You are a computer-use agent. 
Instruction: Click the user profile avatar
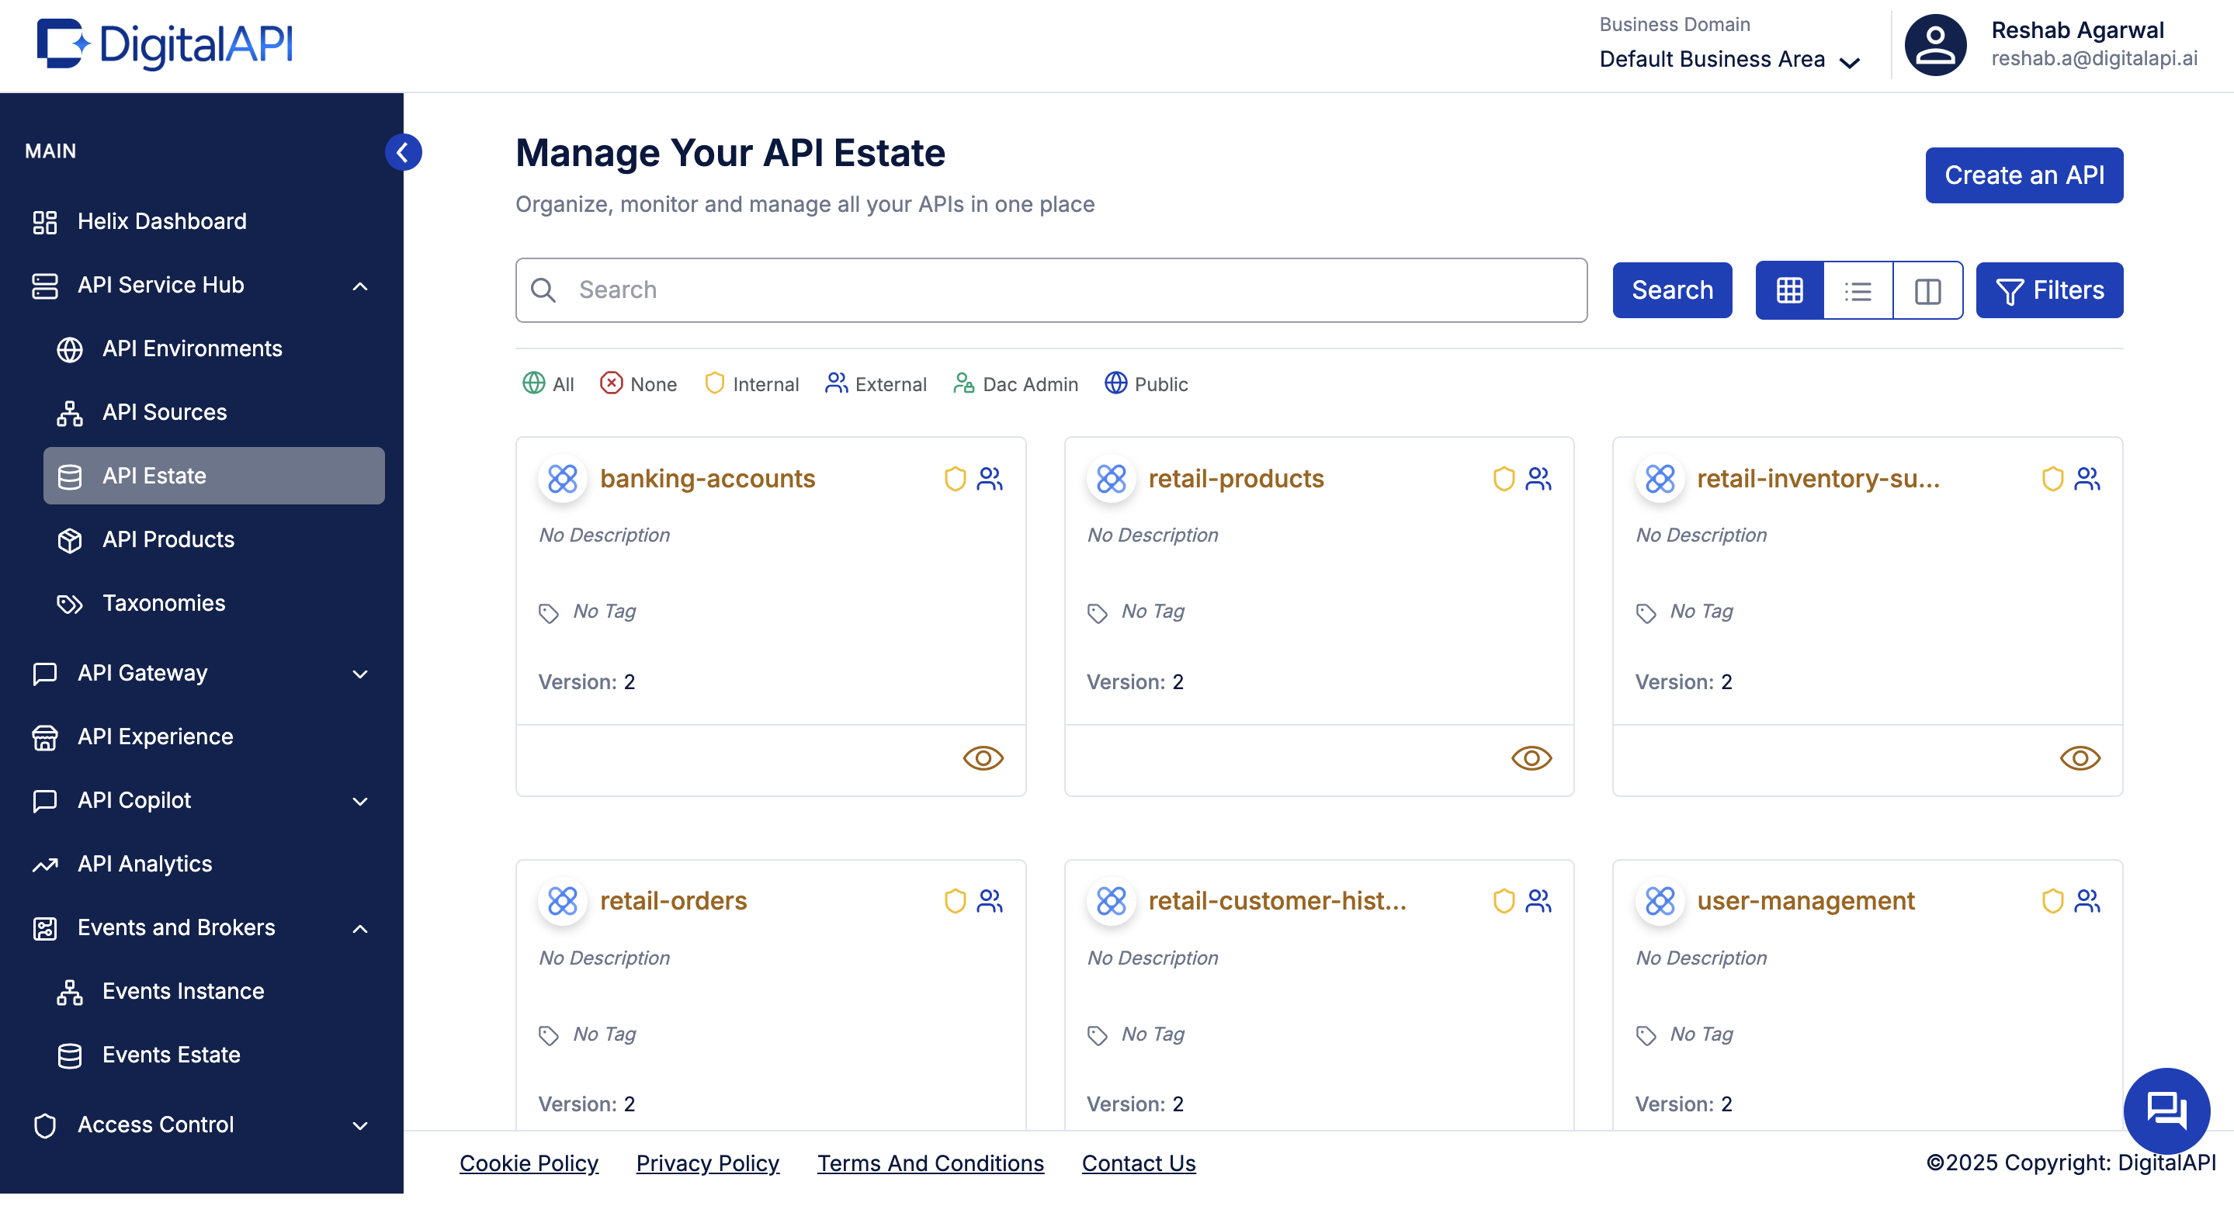[1935, 45]
